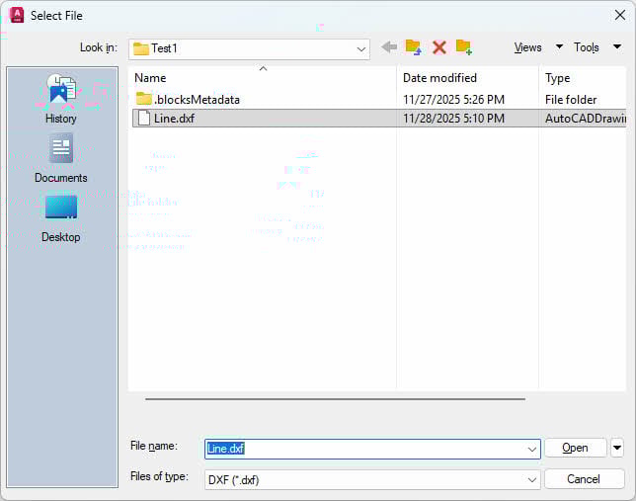Sort files by Date modified column
636x501 pixels.
click(468, 77)
